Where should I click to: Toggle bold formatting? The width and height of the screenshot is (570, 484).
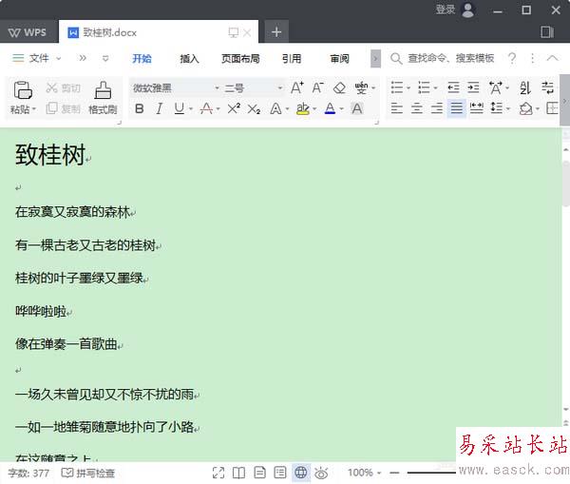(140, 109)
